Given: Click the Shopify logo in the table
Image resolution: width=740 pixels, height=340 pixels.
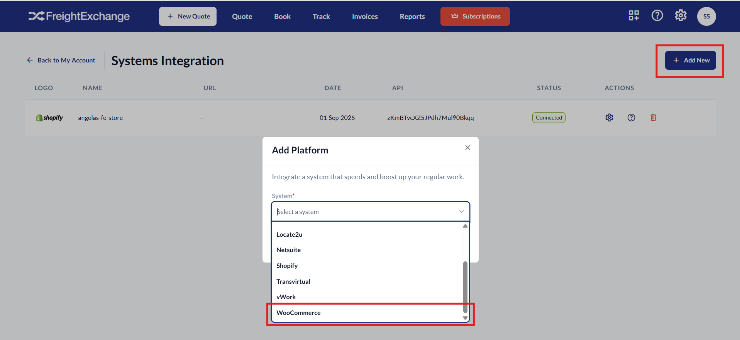Looking at the screenshot, I should pyautogui.click(x=49, y=118).
